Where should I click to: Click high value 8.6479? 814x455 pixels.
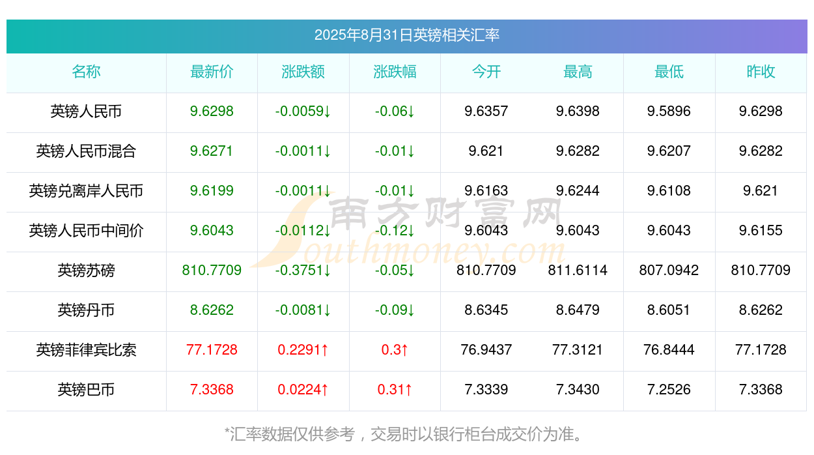pyautogui.click(x=578, y=310)
